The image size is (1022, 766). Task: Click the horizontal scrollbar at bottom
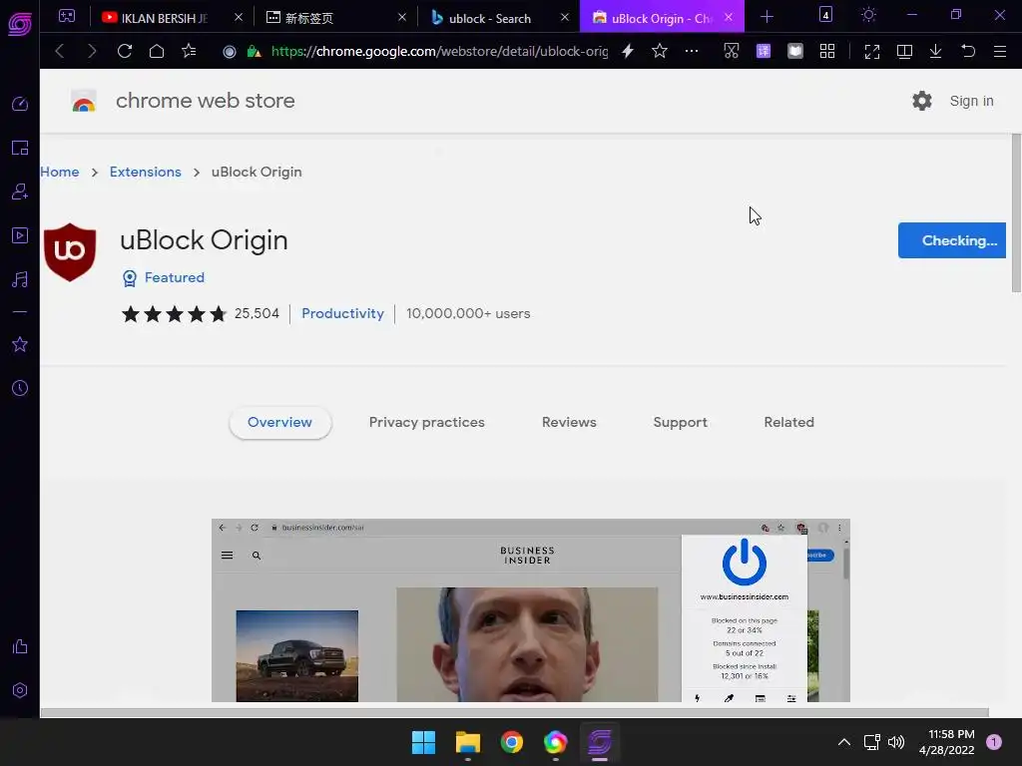click(514, 712)
